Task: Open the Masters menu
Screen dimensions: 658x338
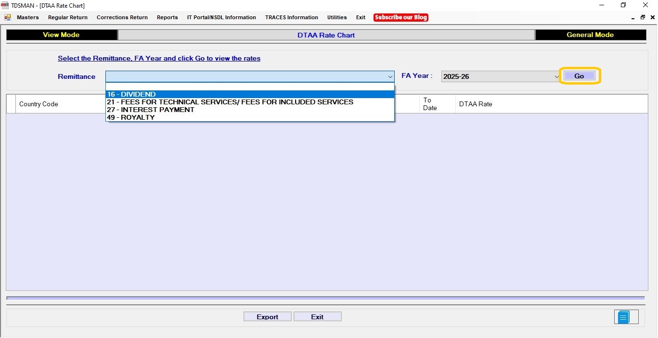Action: 28,17
